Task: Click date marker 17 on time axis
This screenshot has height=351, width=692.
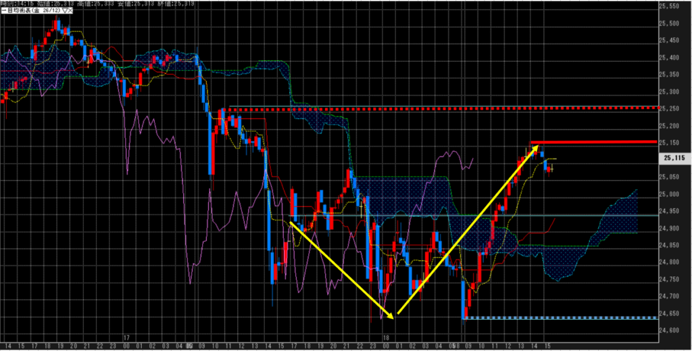Action: point(126,336)
